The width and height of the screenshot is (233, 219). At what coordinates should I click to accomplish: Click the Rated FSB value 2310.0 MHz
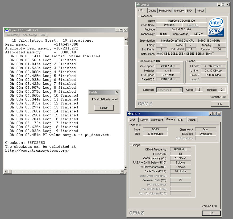(168, 79)
